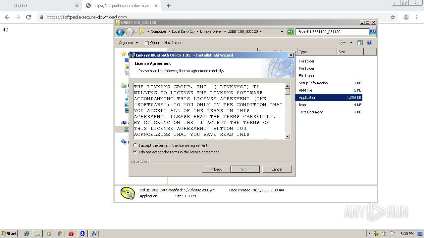Click the Local Disk (C:) breadcrumb
This screenshot has width=424, height=238.
coord(183,32)
